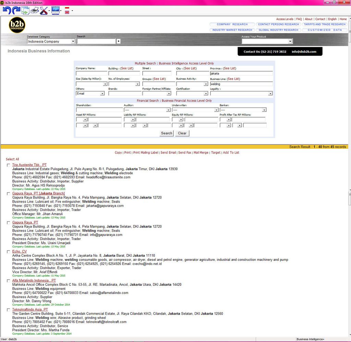
Task: Click the Business Line field containing welding
Action: (x=241, y=84)
